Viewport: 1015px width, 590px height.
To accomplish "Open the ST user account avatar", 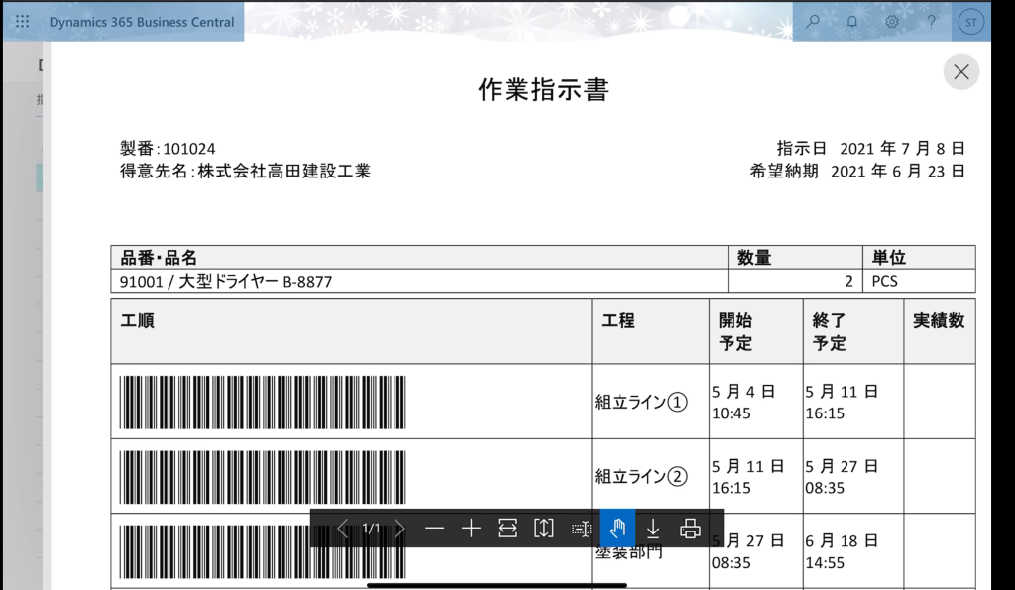I will point(971,22).
